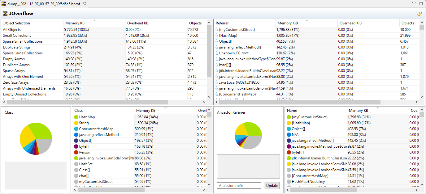Sort Object Selection table by Memory KB
The height and width of the screenshot is (194, 426).
coord(94,23)
